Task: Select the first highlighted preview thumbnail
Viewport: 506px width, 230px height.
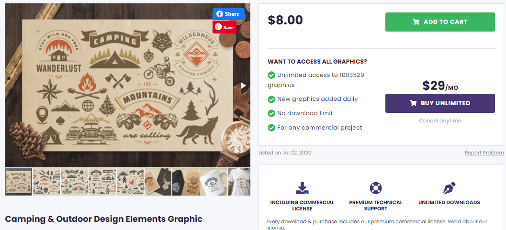Action: (x=19, y=182)
